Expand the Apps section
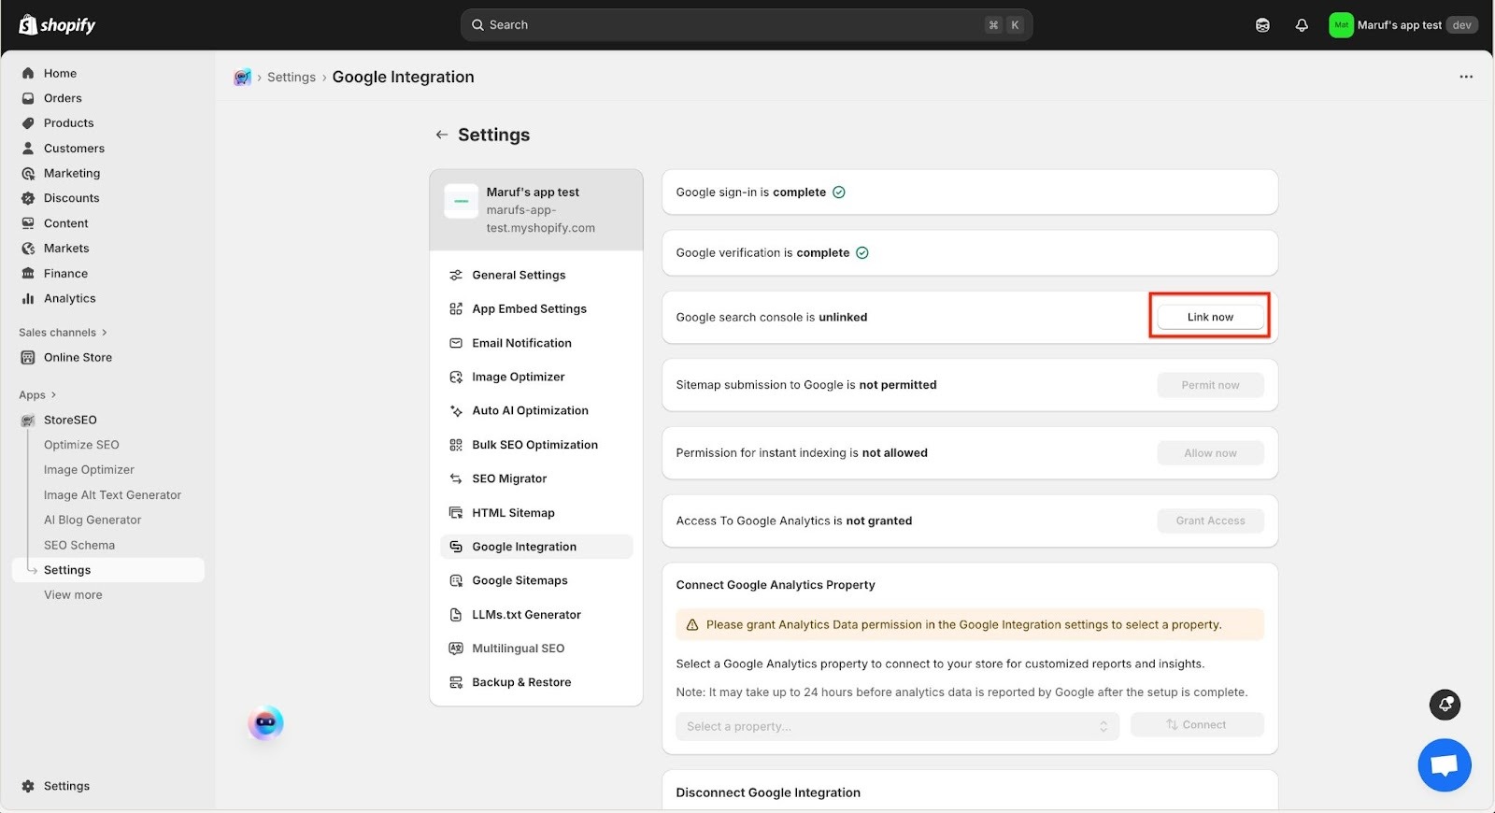Image resolution: width=1495 pixels, height=813 pixels. pos(37,395)
